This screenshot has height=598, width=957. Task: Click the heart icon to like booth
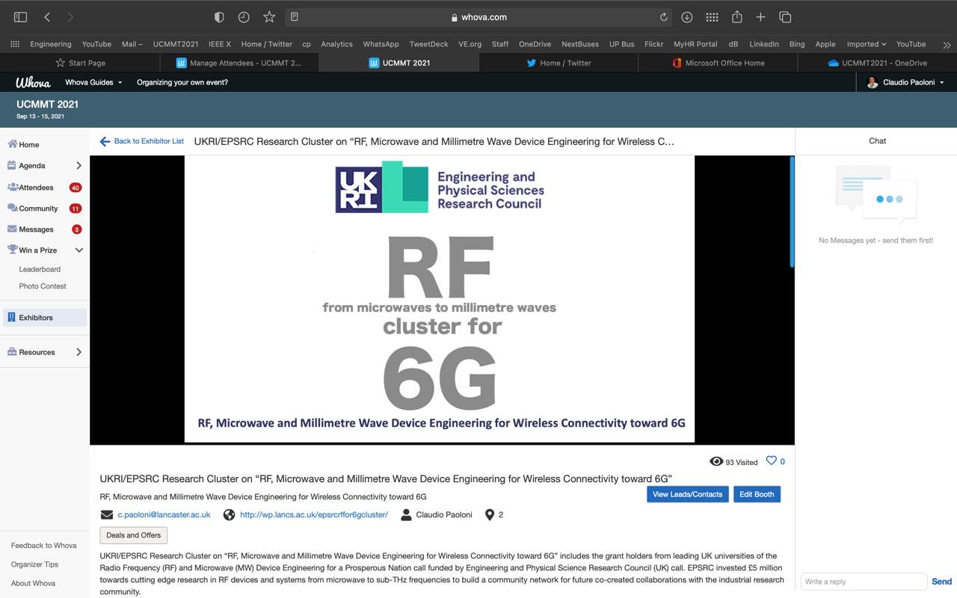(x=771, y=461)
